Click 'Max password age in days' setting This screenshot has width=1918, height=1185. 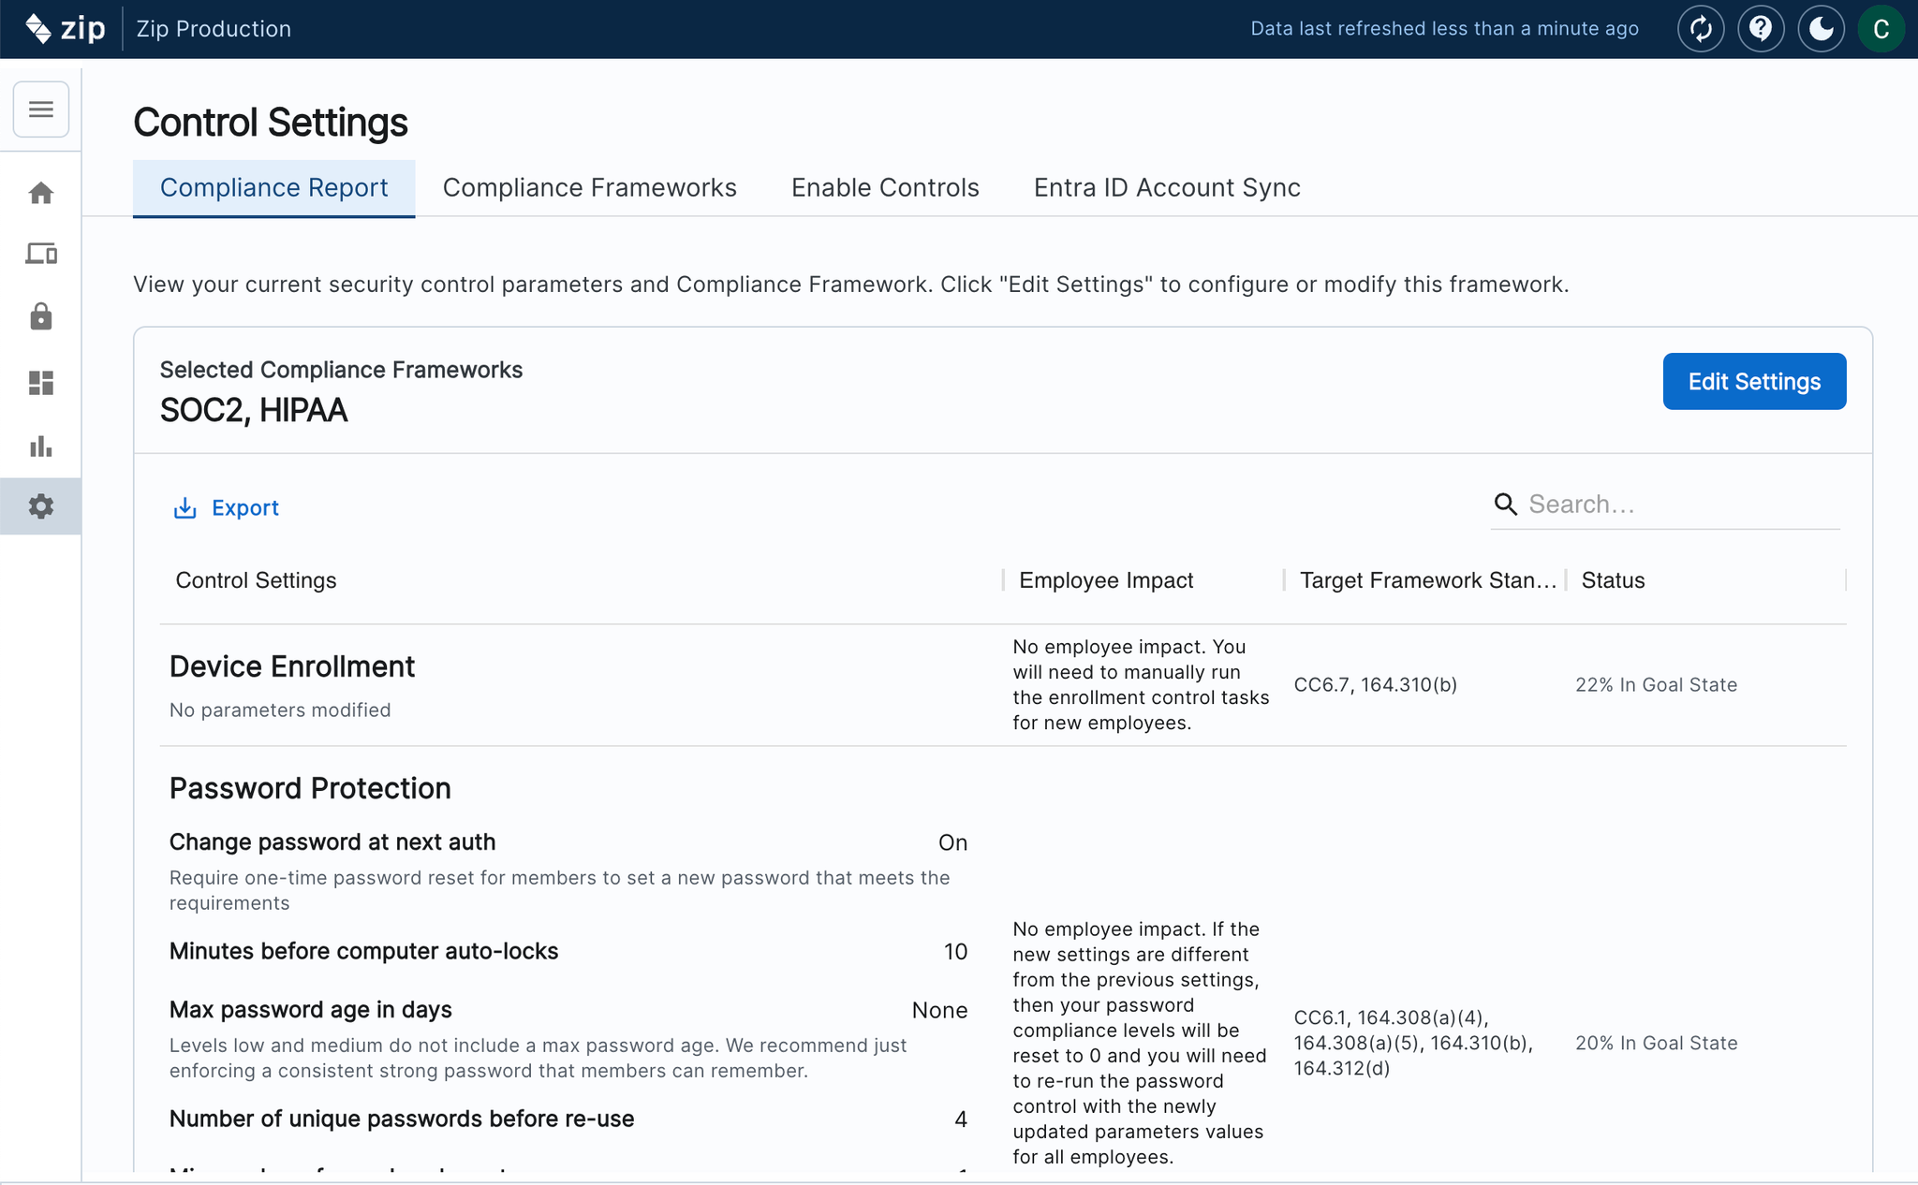[x=310, y=1010]
